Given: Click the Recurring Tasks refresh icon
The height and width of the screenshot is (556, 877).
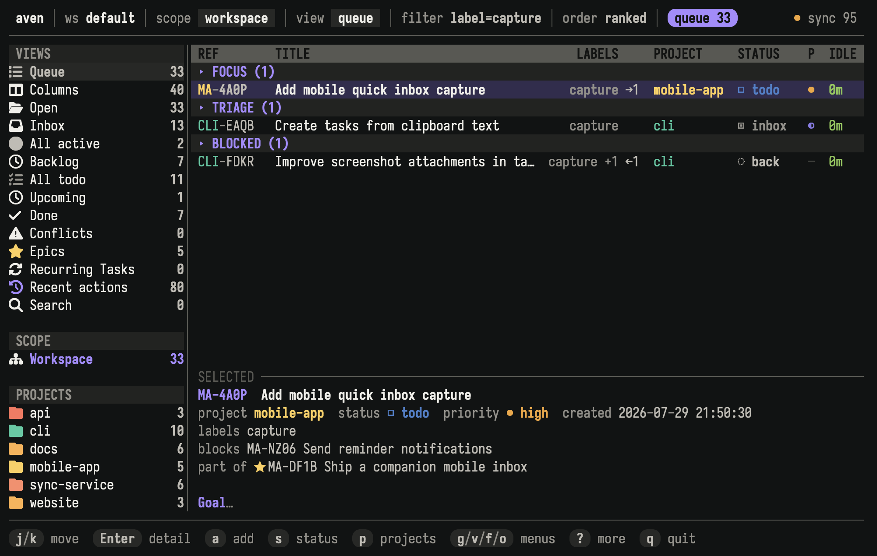Looking at the screenshot, I should point(16,269).
